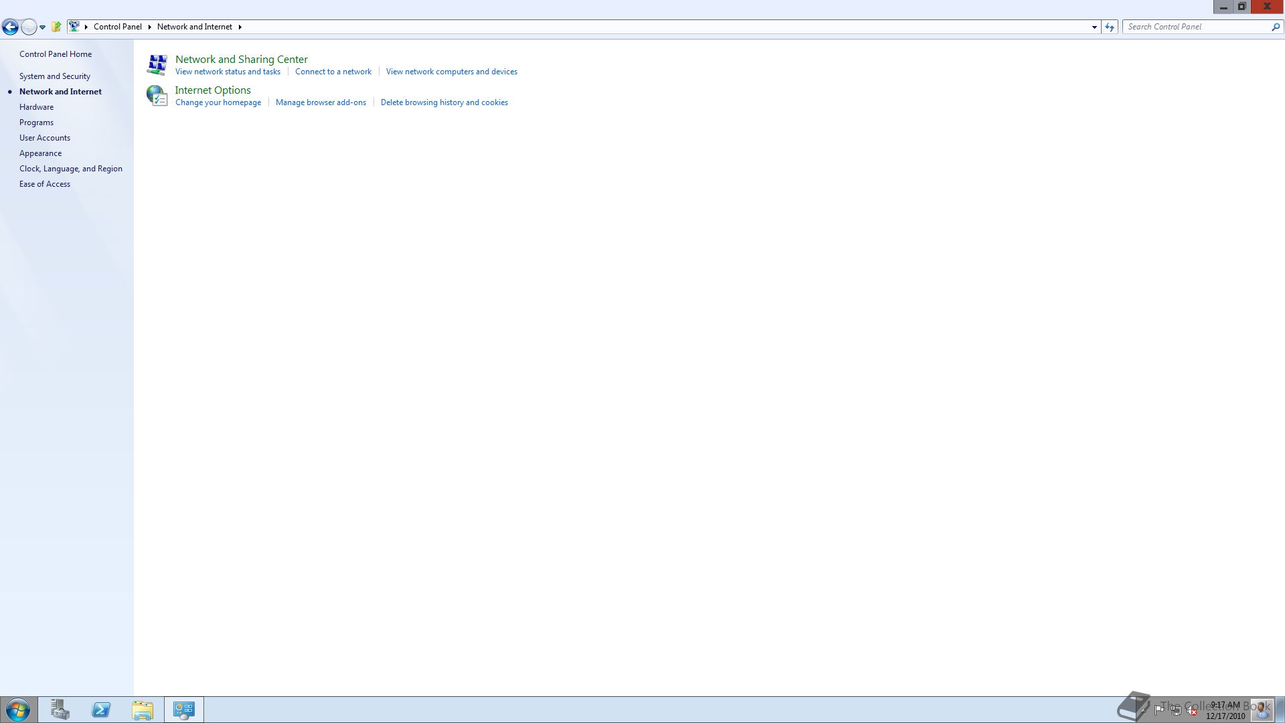The height and width of the screenshot is (723, 1285).
Task: Click Change your homepage
Action: click(x=218, y=102)
